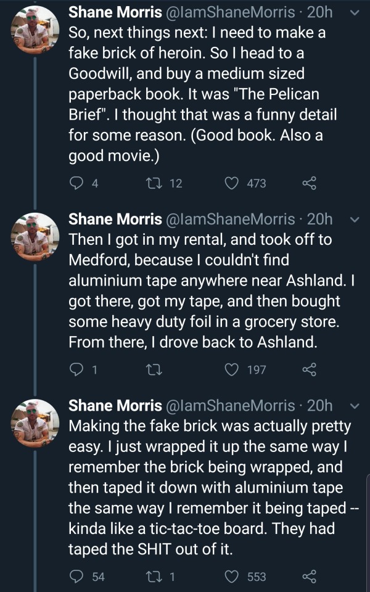Open the dropdown arrow on the fake brick tweet

pos(354,406)
